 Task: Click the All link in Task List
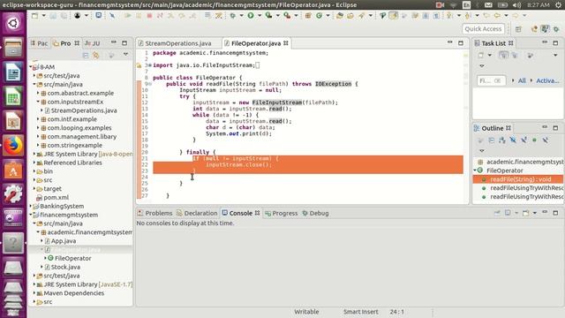click(522, 80)
